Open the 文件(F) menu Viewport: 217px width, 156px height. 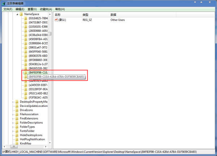pos(8,9)
